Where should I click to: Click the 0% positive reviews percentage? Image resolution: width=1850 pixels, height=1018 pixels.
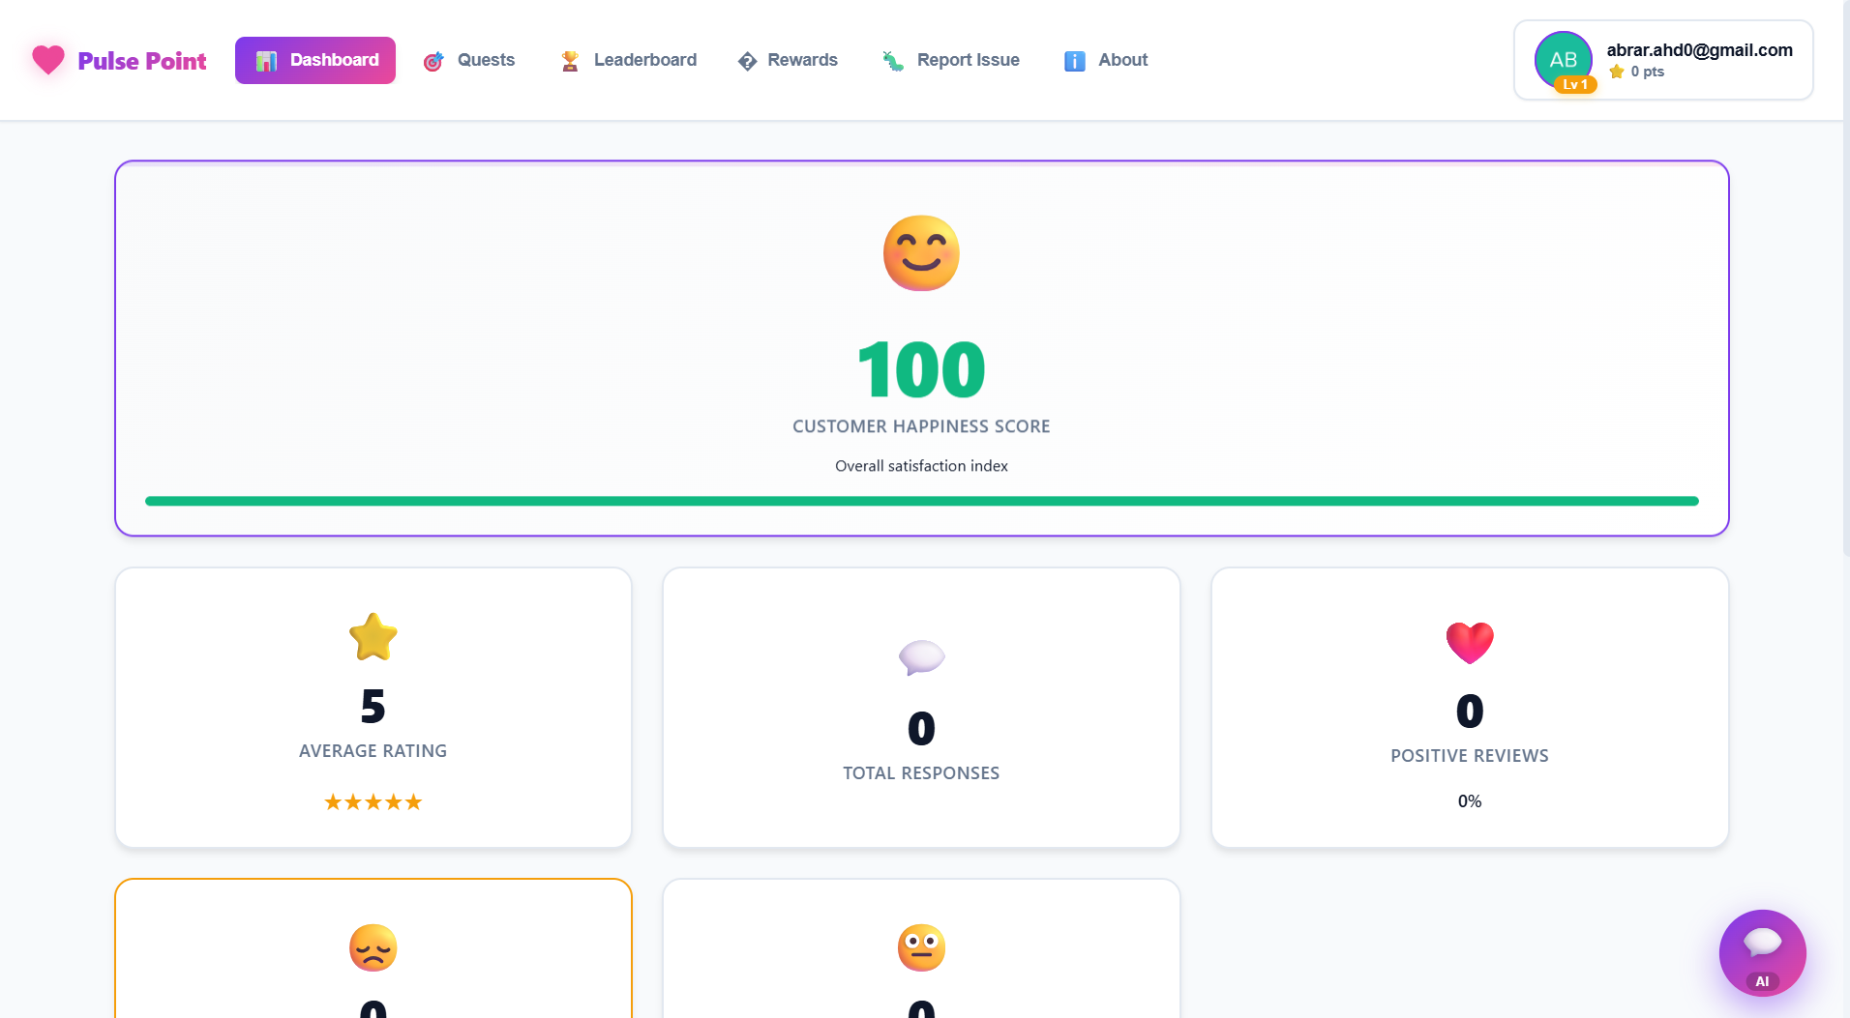click(x=1470, y=801)
